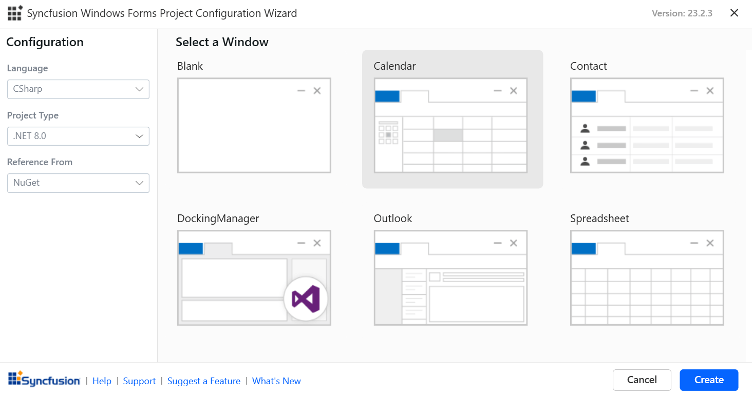This screenshot has width=752, height=397.
Task: Choose the Outlook window template
Action: point(451,277)
